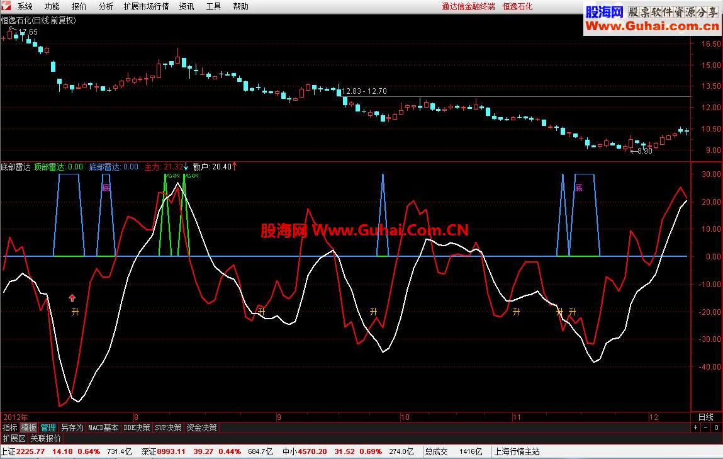
Task: Click the red Tongdaxin application logo icon
Action: point(6,6)
